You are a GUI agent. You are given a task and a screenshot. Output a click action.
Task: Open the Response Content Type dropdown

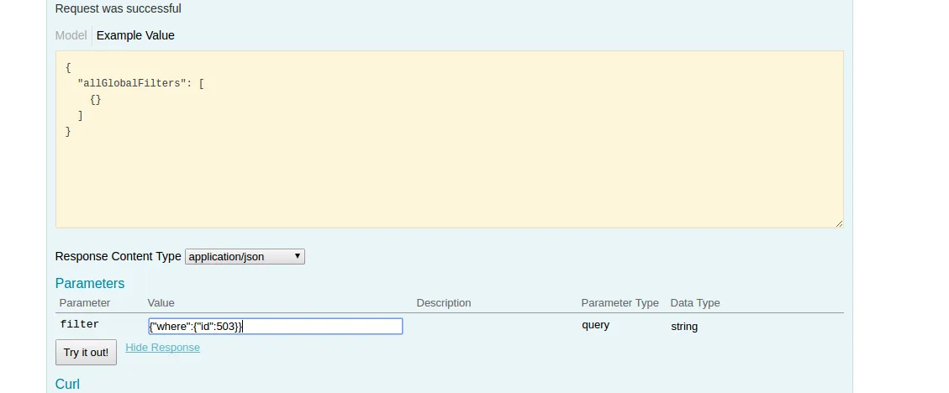(245, 257)
